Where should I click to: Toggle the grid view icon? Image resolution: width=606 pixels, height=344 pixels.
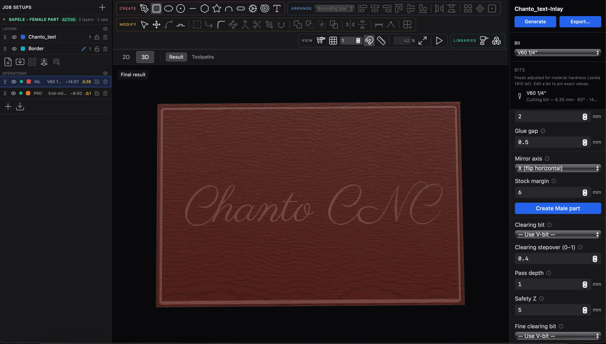tap(333, 41)
